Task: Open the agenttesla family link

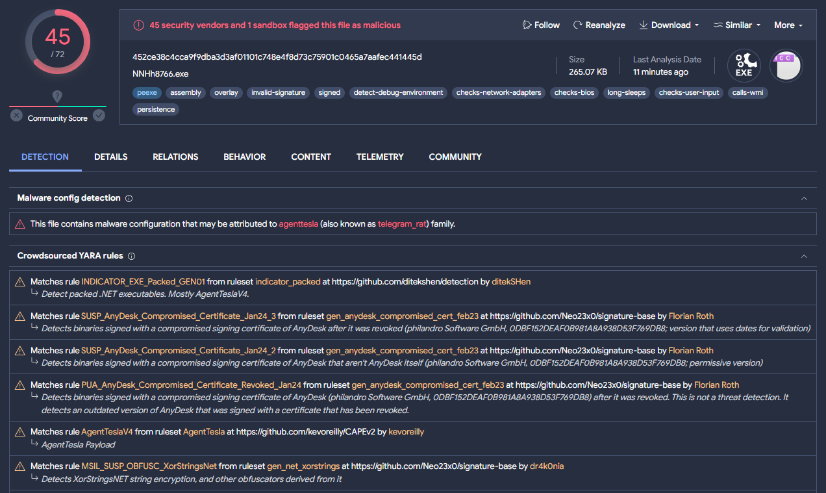Action: (x=298, y=223)
